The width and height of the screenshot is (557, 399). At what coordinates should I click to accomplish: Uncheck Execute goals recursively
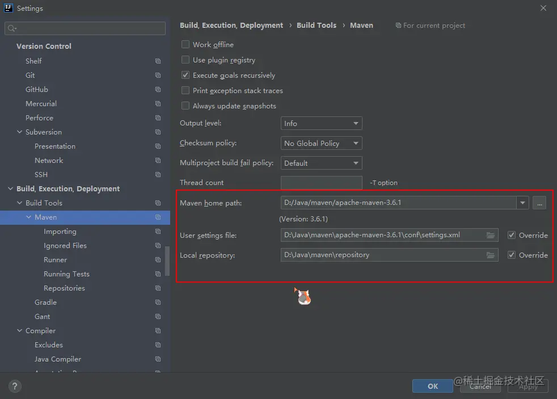coord(185,75)
